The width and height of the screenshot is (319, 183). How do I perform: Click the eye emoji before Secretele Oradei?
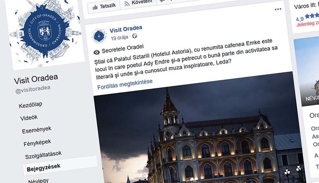(x=97, y=52)
